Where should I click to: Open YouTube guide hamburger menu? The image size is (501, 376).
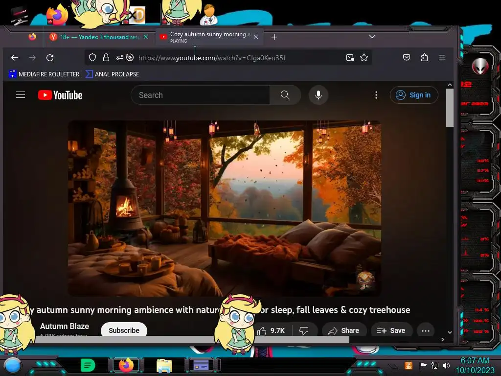21,95
